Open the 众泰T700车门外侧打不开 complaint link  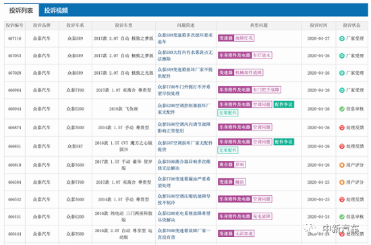tap(184, 90)
